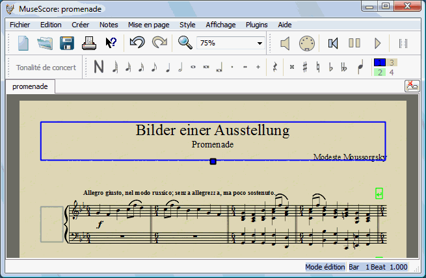Undo the last action

click(137, 43)
